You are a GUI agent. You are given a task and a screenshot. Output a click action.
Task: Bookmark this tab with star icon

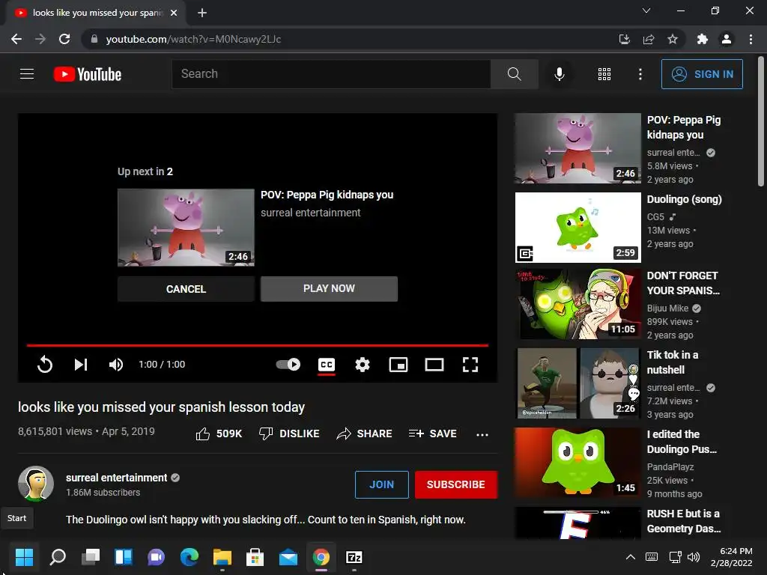tap(673, 39)
